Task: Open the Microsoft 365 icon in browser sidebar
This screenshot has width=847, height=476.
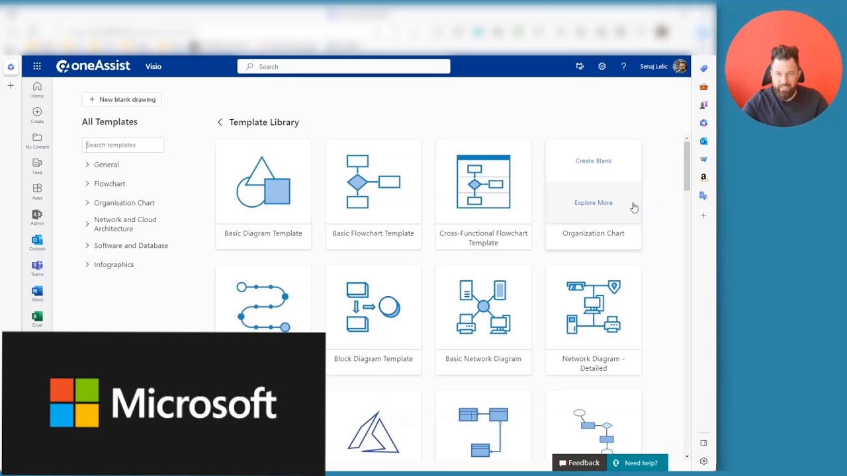Action: click(x=703, y=123)
